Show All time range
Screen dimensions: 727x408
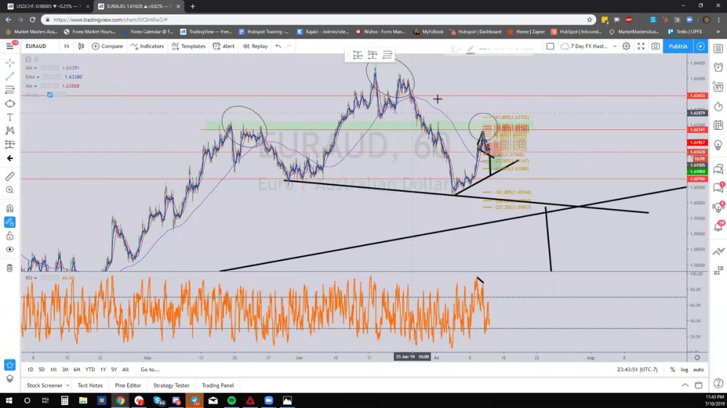(x=125, y=370)
